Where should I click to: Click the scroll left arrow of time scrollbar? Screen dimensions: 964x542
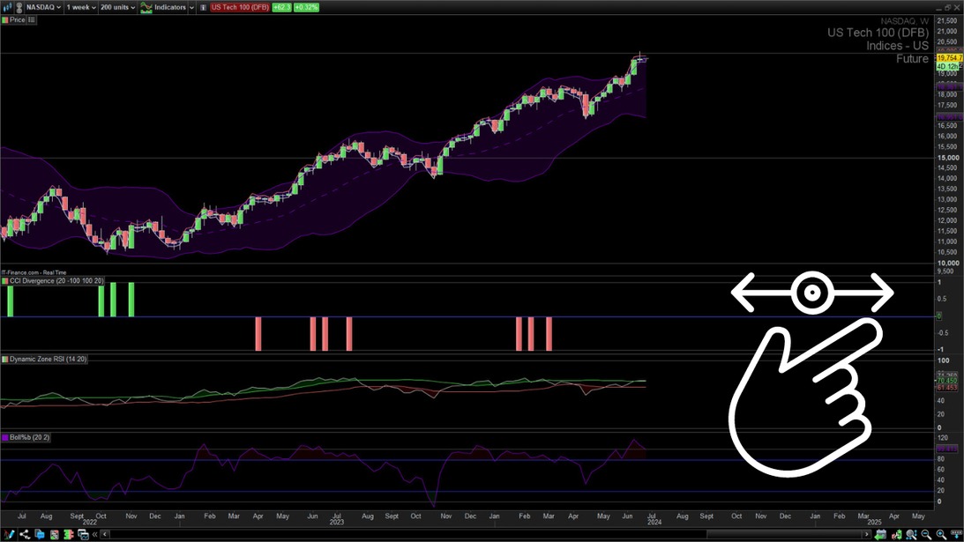point(105,535)
